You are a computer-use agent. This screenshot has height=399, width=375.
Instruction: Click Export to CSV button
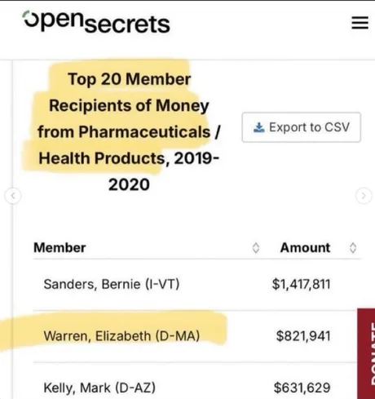[x=302, y=127]
